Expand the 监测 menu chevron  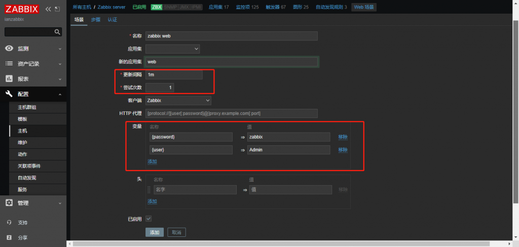(x=60, y=49)
